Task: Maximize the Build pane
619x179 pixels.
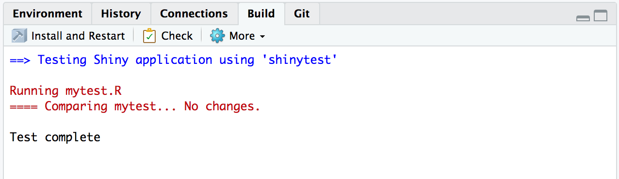Action: (x=601, y=16)
